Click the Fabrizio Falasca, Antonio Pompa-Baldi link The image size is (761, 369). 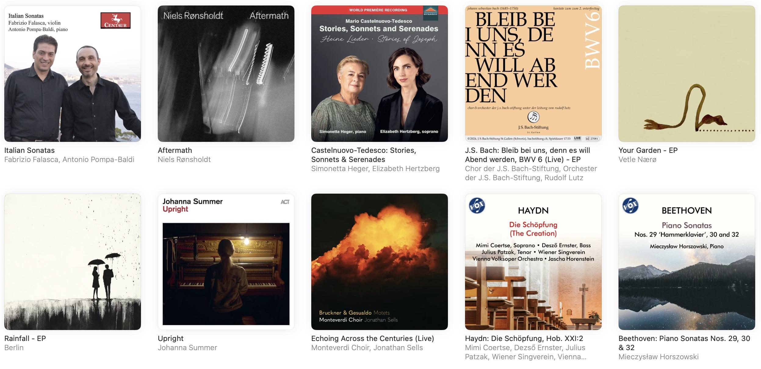point(69,160)
